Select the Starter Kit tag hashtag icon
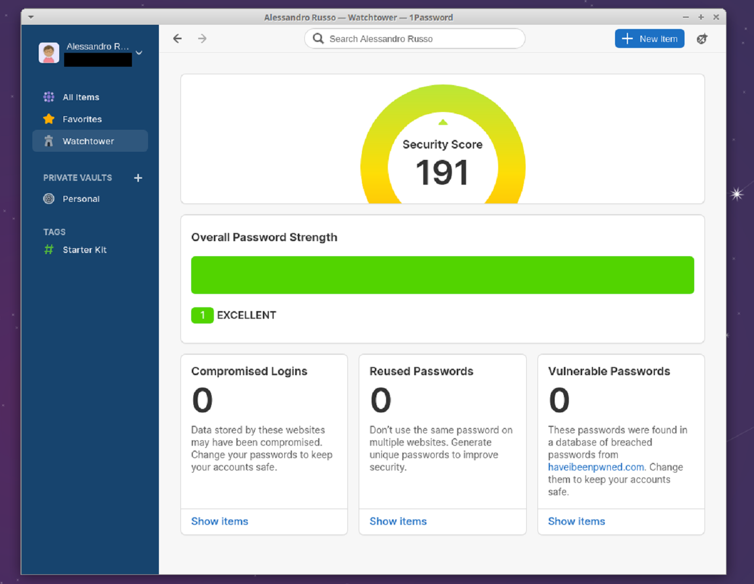754x584 pixels. click(x=48, y=249)
